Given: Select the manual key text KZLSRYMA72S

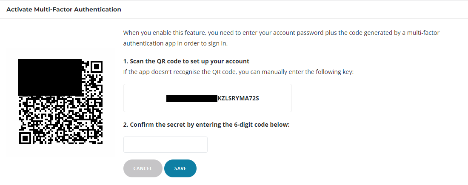Looking at the screenshot, I should pyautogui.click(x=238, y=98).
